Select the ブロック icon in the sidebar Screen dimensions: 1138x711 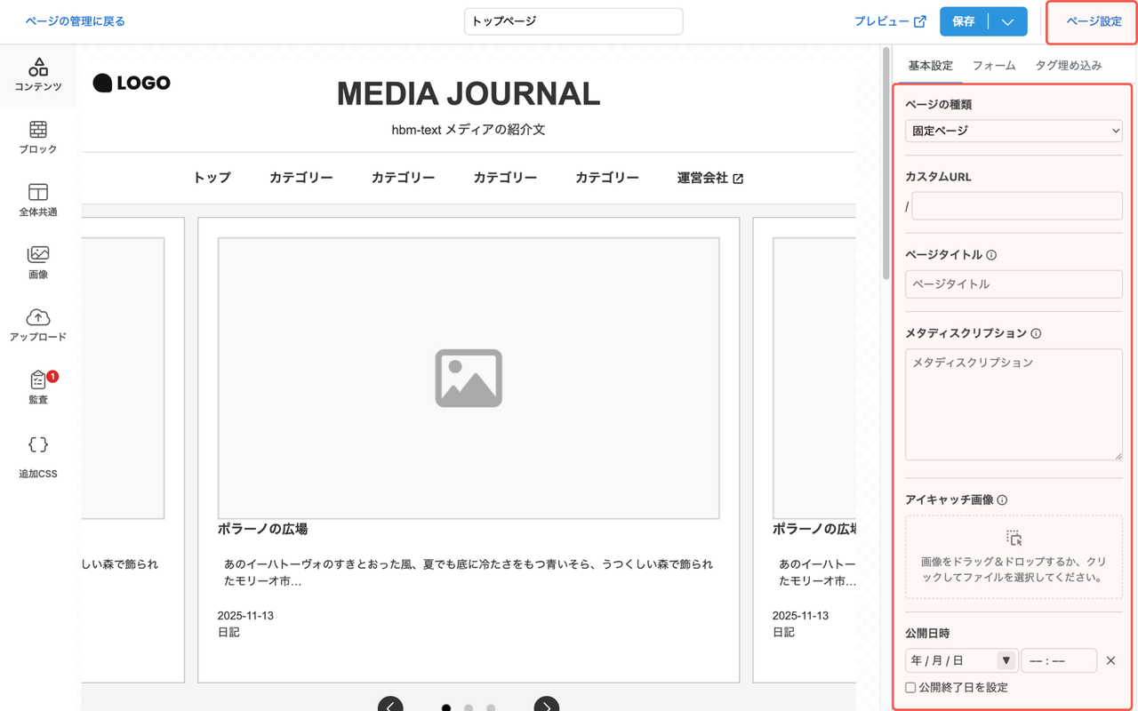pyautogui.click(x=38, y=138)
